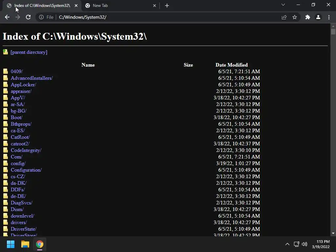Open the 0409/ folder link
Image resolution: width=336 pixels, height=252 pixels.
click(17, 71)
